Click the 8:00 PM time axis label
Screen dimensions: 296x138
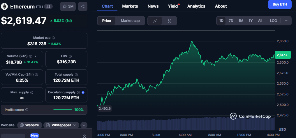pos(126,135)
